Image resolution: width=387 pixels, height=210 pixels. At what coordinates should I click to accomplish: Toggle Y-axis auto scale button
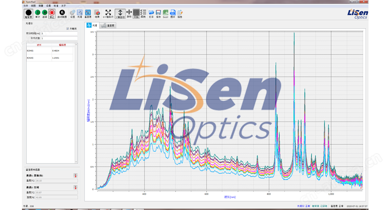(120, 14)
